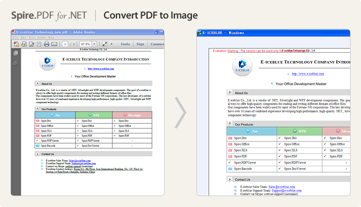The height and width of the screenshot is (207, 361).
Task: Click the edit document pencil icon
Action: pos(32,44)
